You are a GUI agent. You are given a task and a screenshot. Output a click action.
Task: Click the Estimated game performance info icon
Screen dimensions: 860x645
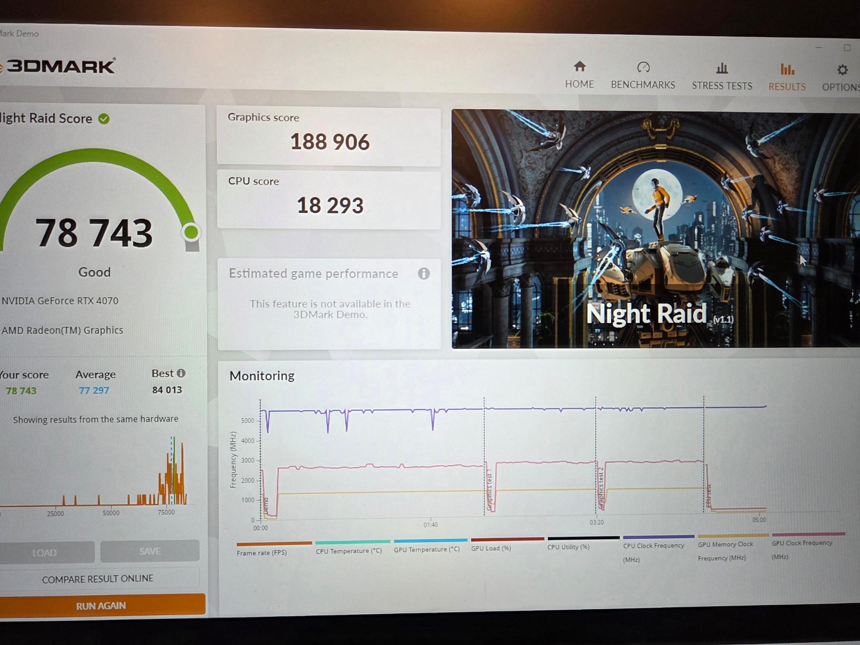coord(424,274)
